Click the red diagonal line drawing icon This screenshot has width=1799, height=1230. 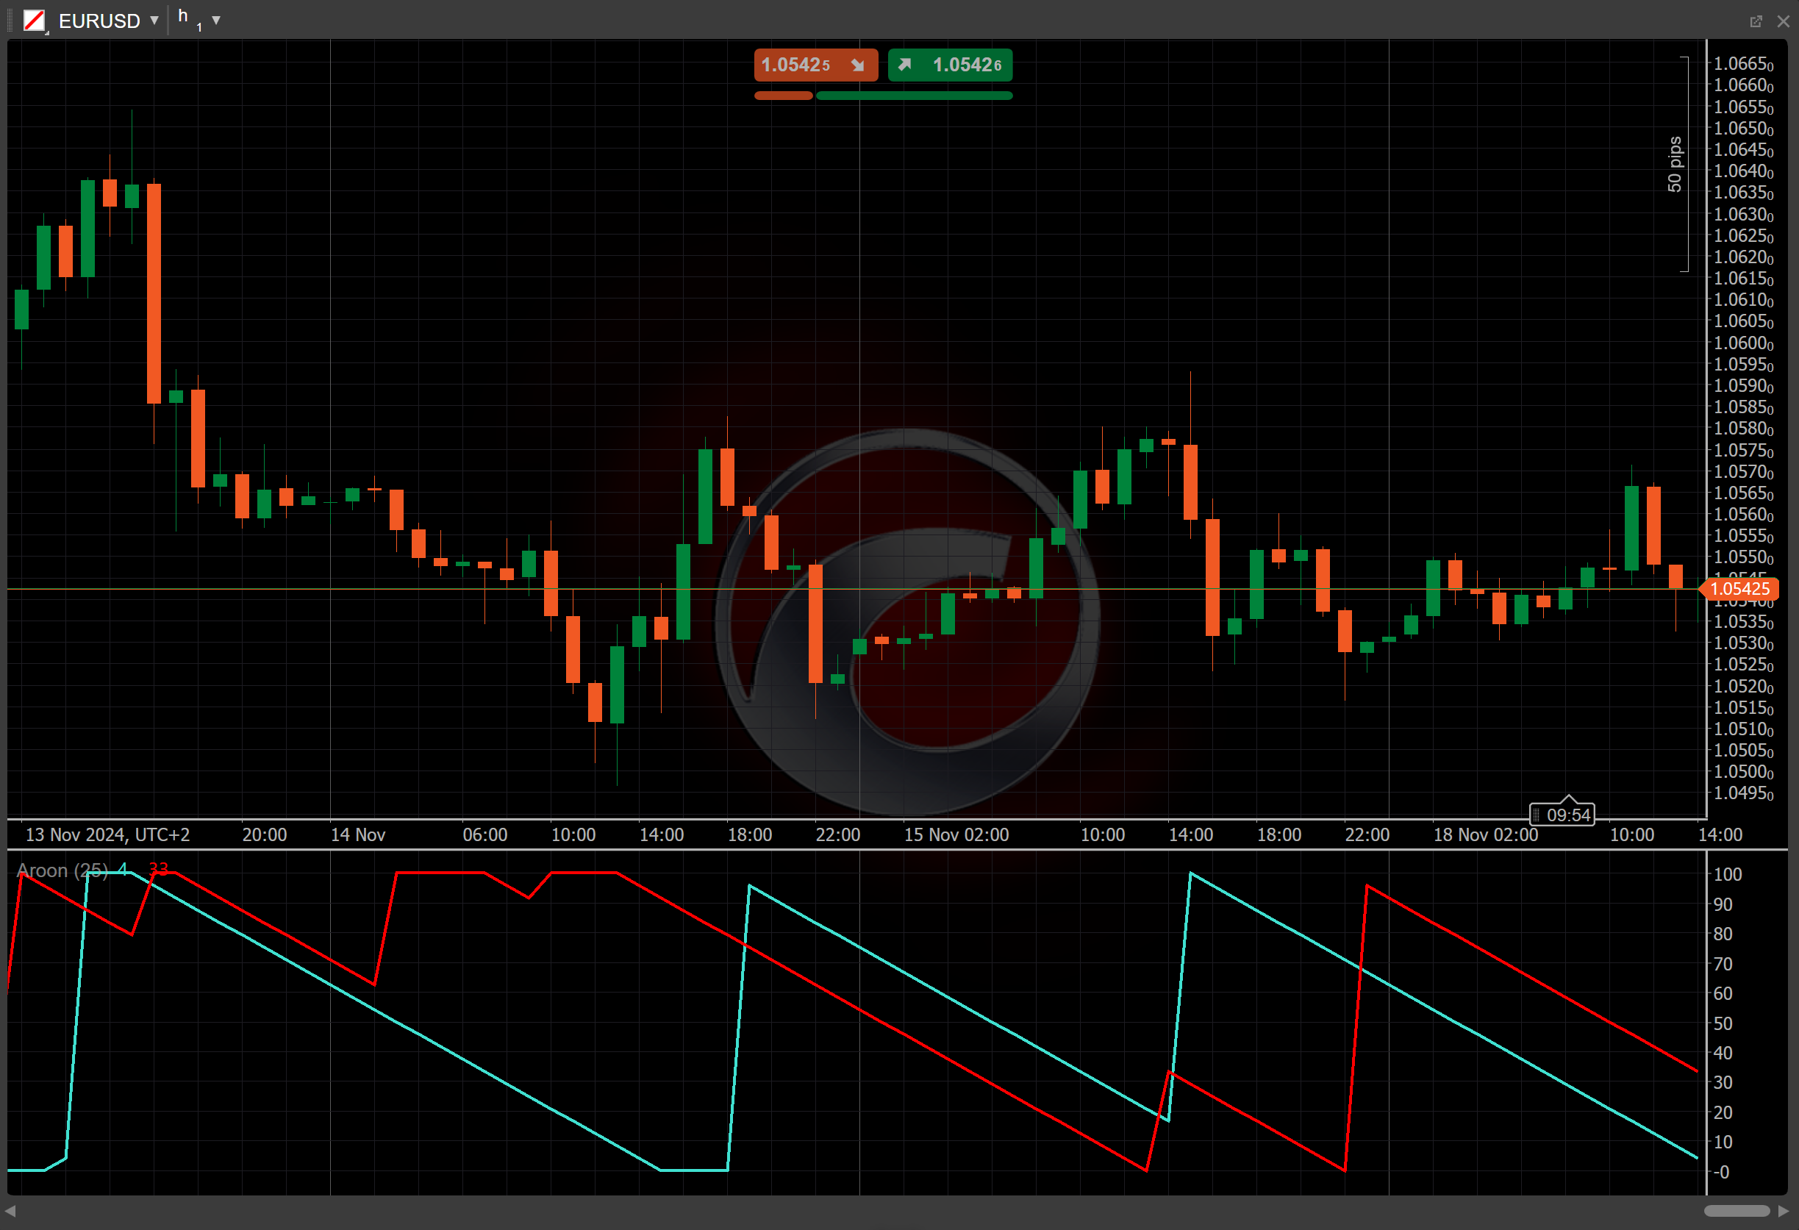(34, 20)
